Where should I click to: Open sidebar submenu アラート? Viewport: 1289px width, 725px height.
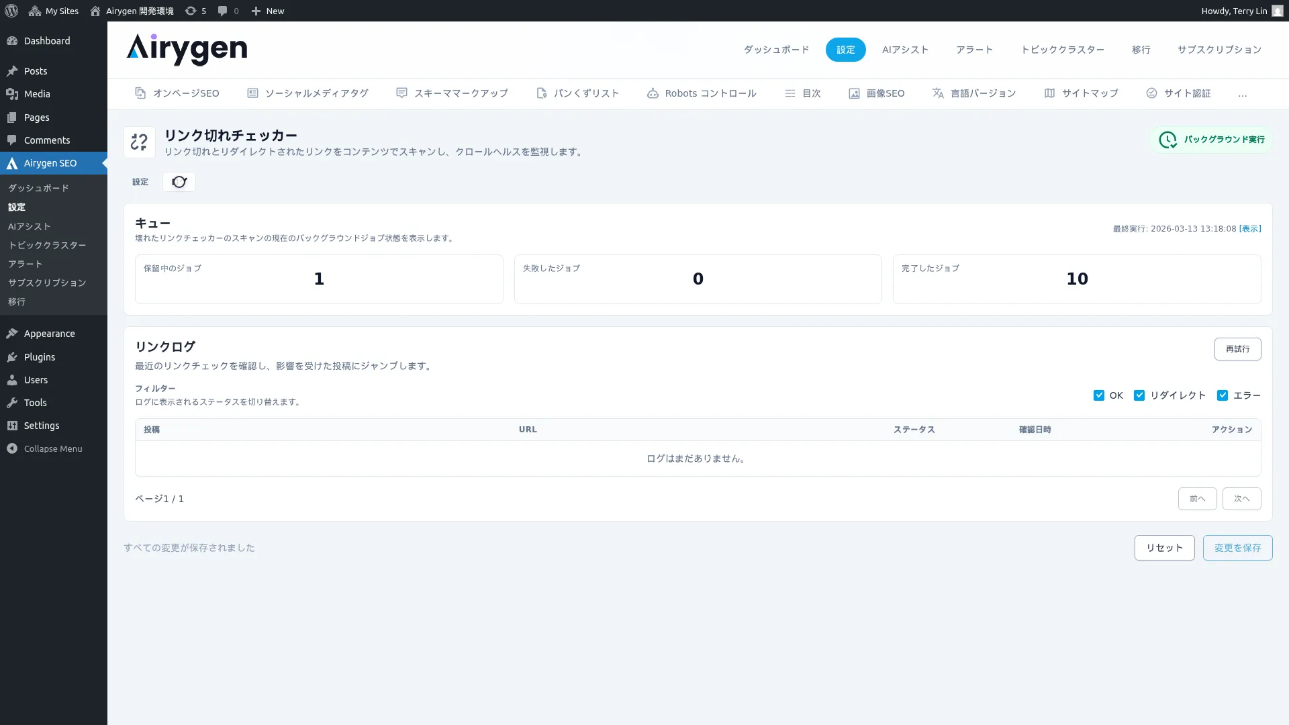(x=26, y=264)
